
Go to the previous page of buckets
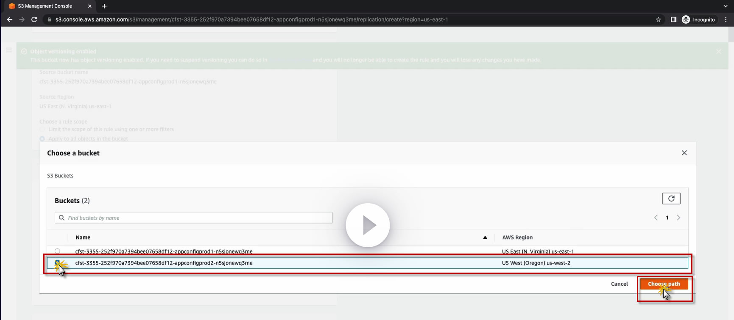(656, 218)
